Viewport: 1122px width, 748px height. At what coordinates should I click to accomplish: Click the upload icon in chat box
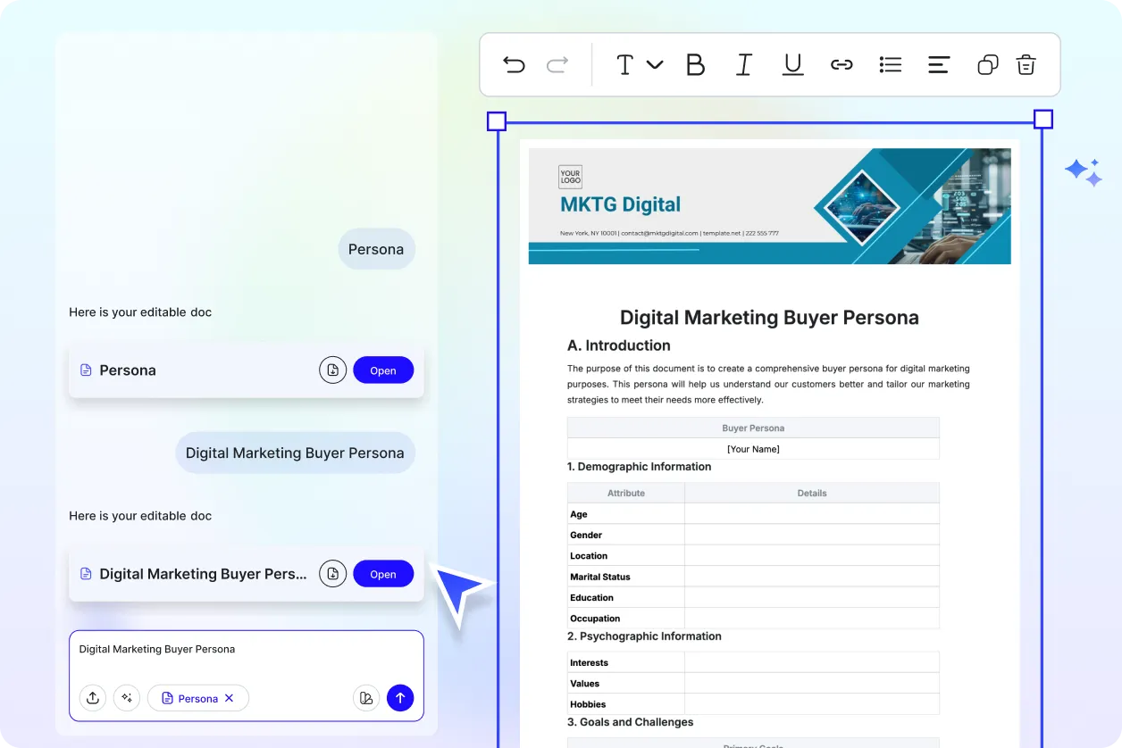point(93,698)
